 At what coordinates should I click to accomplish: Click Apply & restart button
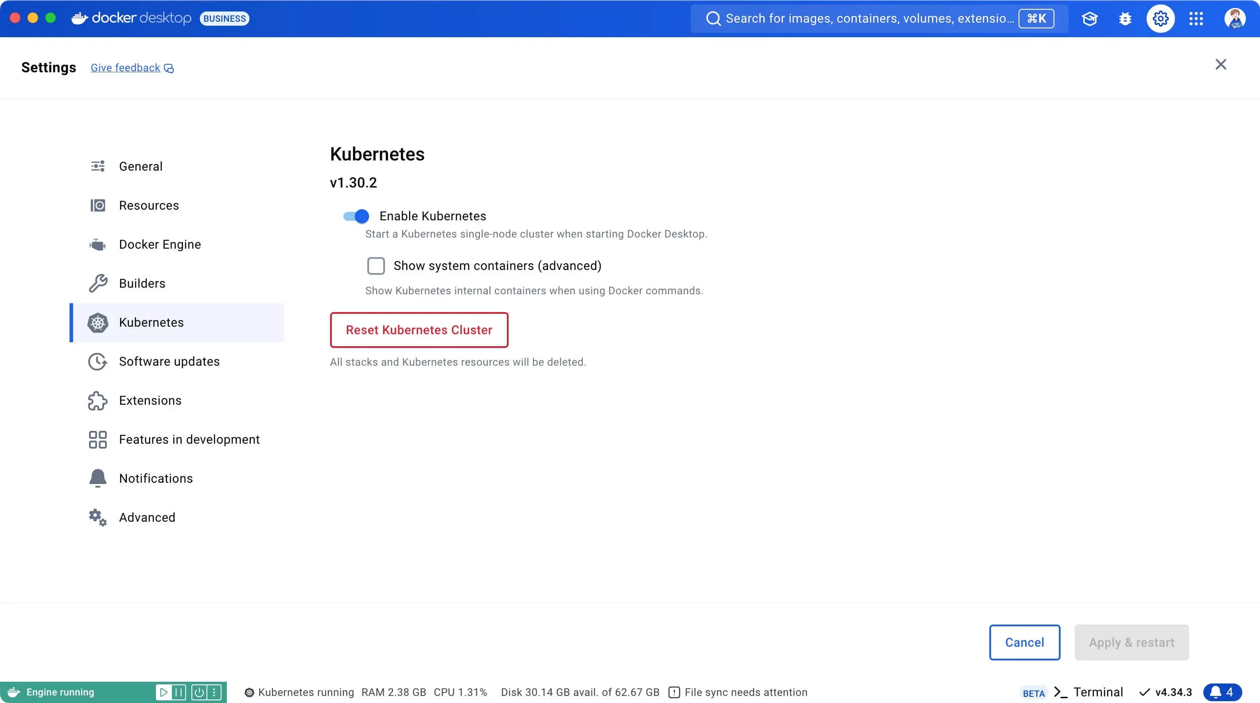point(1132,642)
